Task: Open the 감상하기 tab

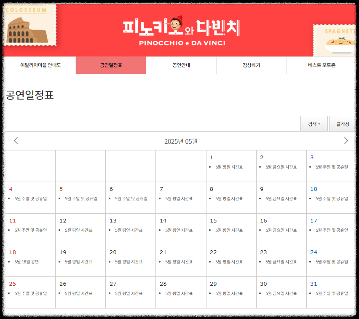Action: point(252,65)
